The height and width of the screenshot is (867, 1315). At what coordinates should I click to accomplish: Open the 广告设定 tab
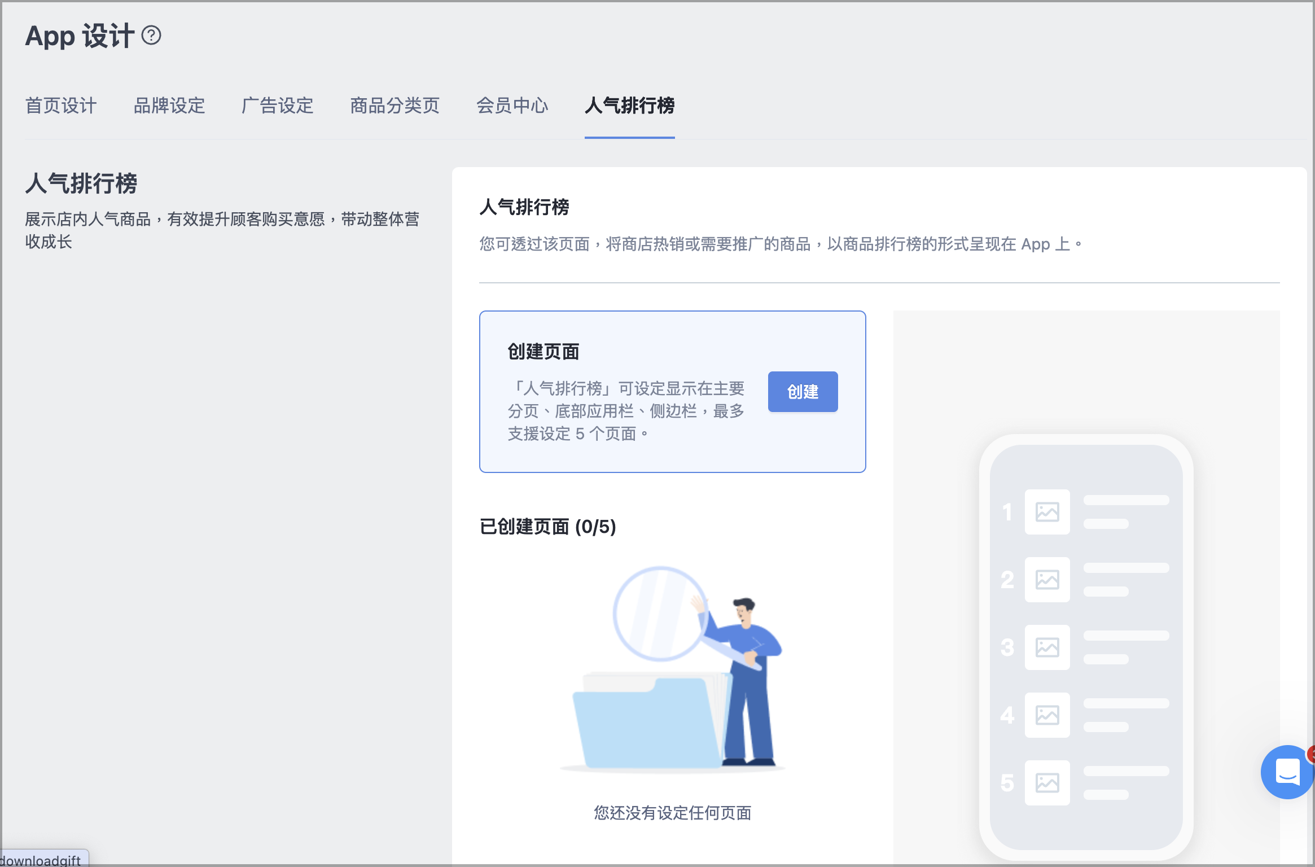tap(278, 106)
